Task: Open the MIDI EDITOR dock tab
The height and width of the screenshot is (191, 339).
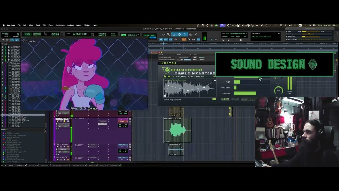Action: click(x=8, y=166)
